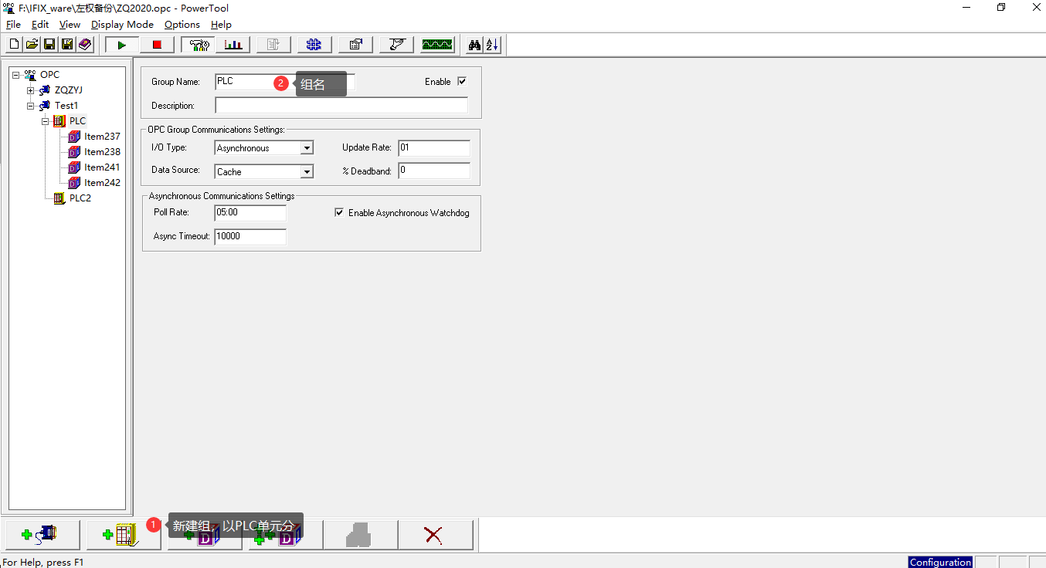Add a new group with the new group button
1046x568 pixels.
pos(124,534)
